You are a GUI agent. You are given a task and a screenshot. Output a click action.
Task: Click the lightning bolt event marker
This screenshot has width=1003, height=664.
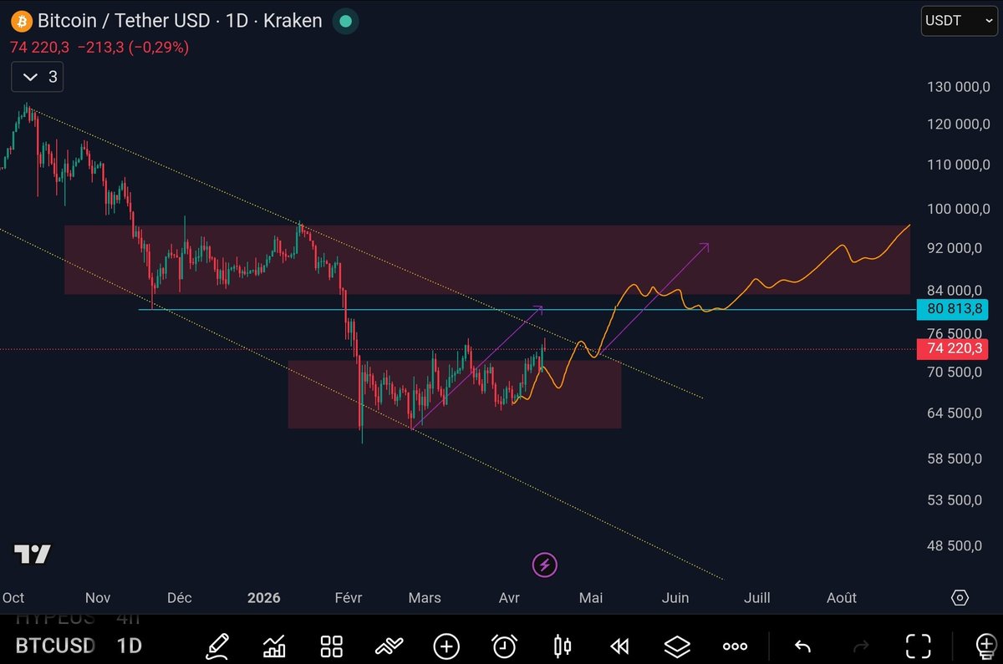(x=545, y=565)
